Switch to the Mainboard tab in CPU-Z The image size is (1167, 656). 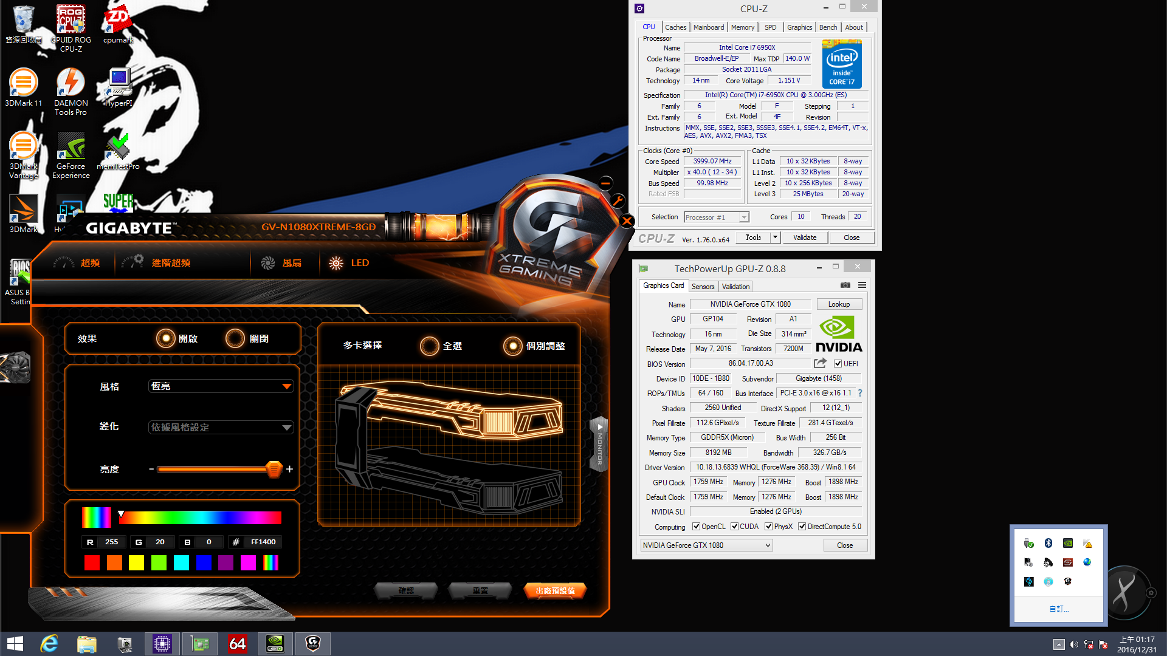(x=709, y=27)
